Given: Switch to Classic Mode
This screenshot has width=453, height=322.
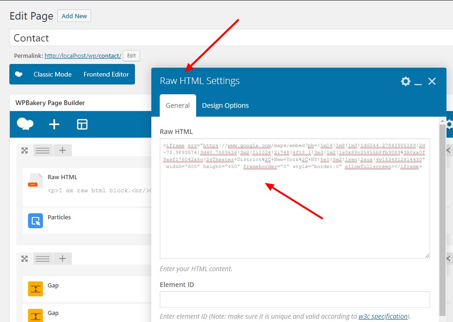Looking at the screenshot, I should click(52, 74).
